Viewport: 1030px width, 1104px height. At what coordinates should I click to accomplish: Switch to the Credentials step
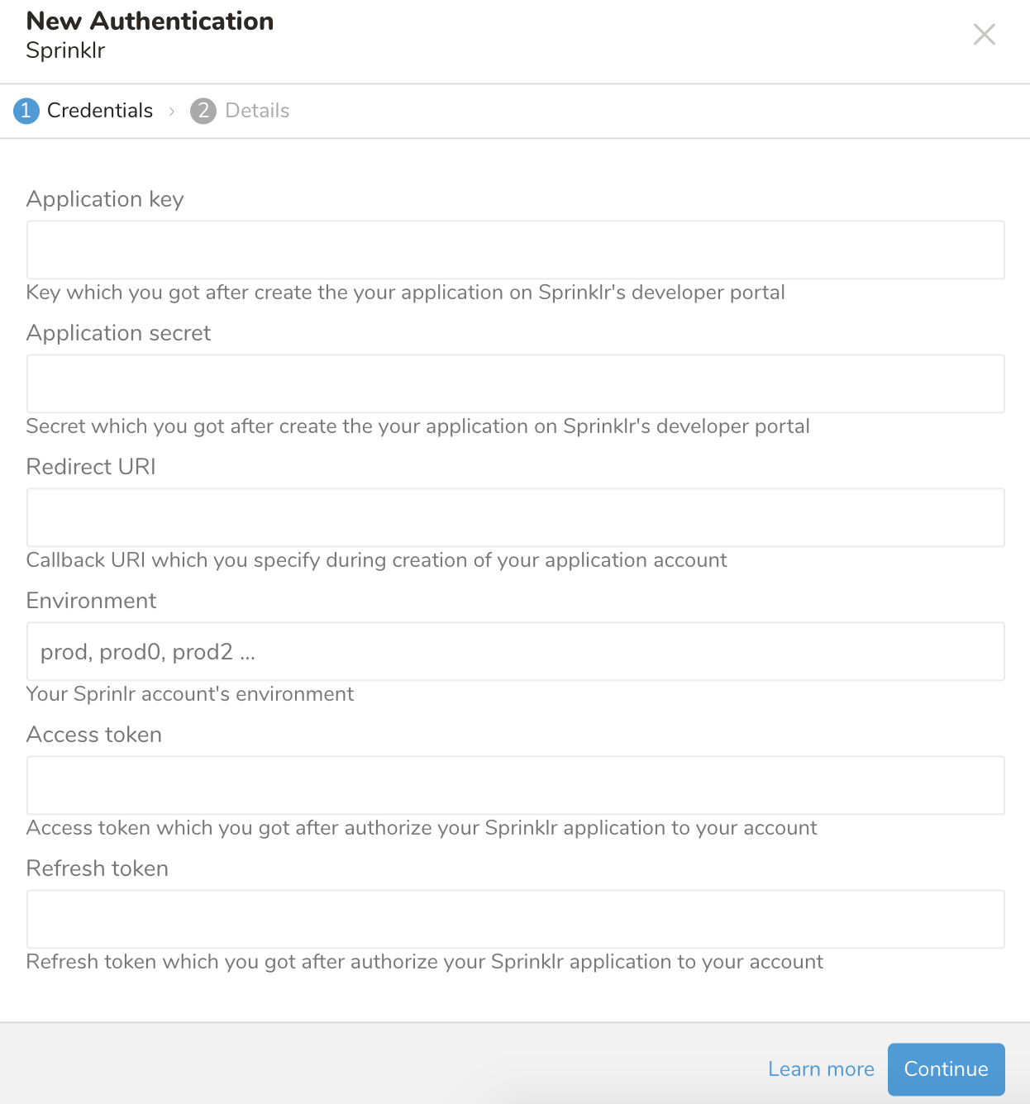coord(99,111)
